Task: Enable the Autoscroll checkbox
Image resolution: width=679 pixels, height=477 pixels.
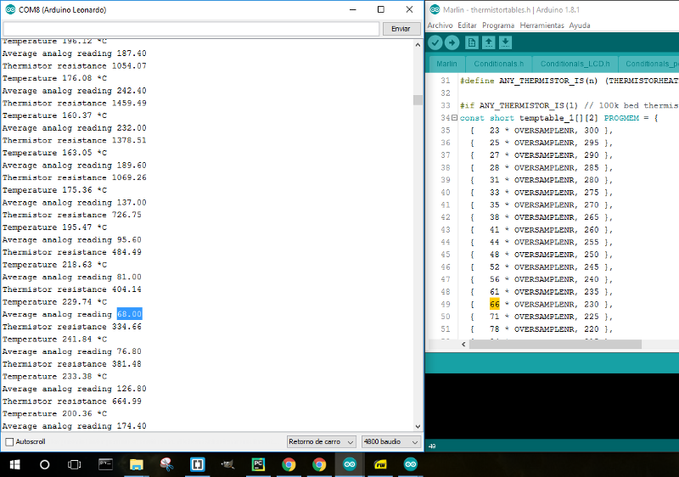Action: click(x=9, y=442)
